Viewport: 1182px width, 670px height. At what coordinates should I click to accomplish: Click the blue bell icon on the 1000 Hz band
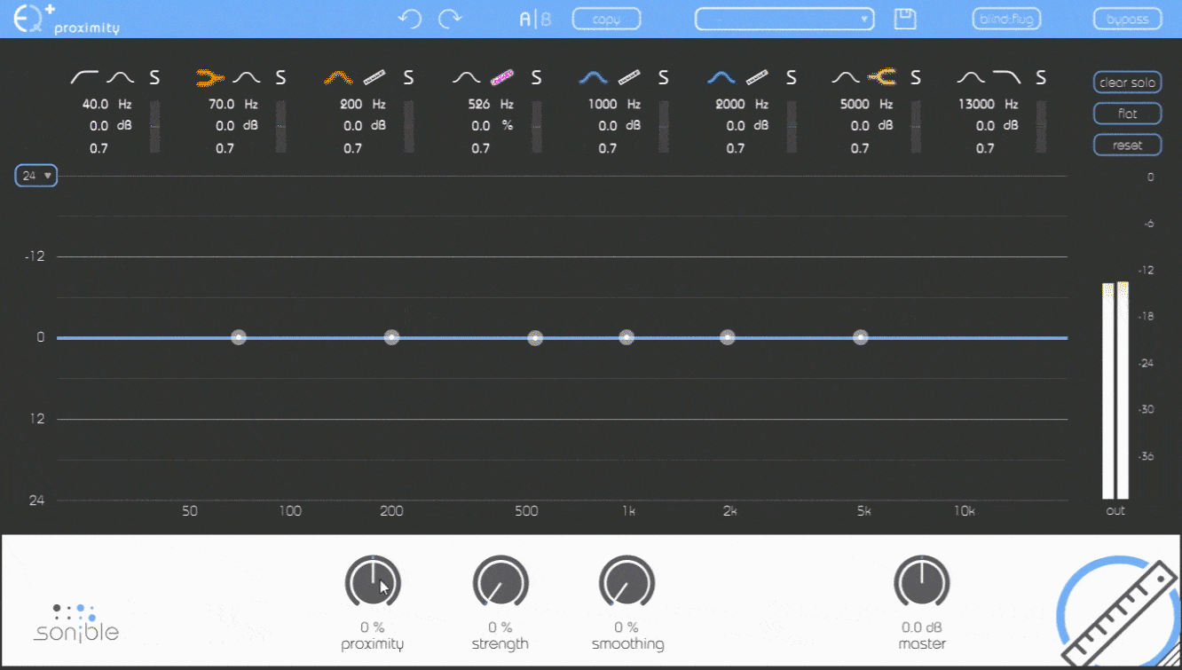tap(592, 78)
